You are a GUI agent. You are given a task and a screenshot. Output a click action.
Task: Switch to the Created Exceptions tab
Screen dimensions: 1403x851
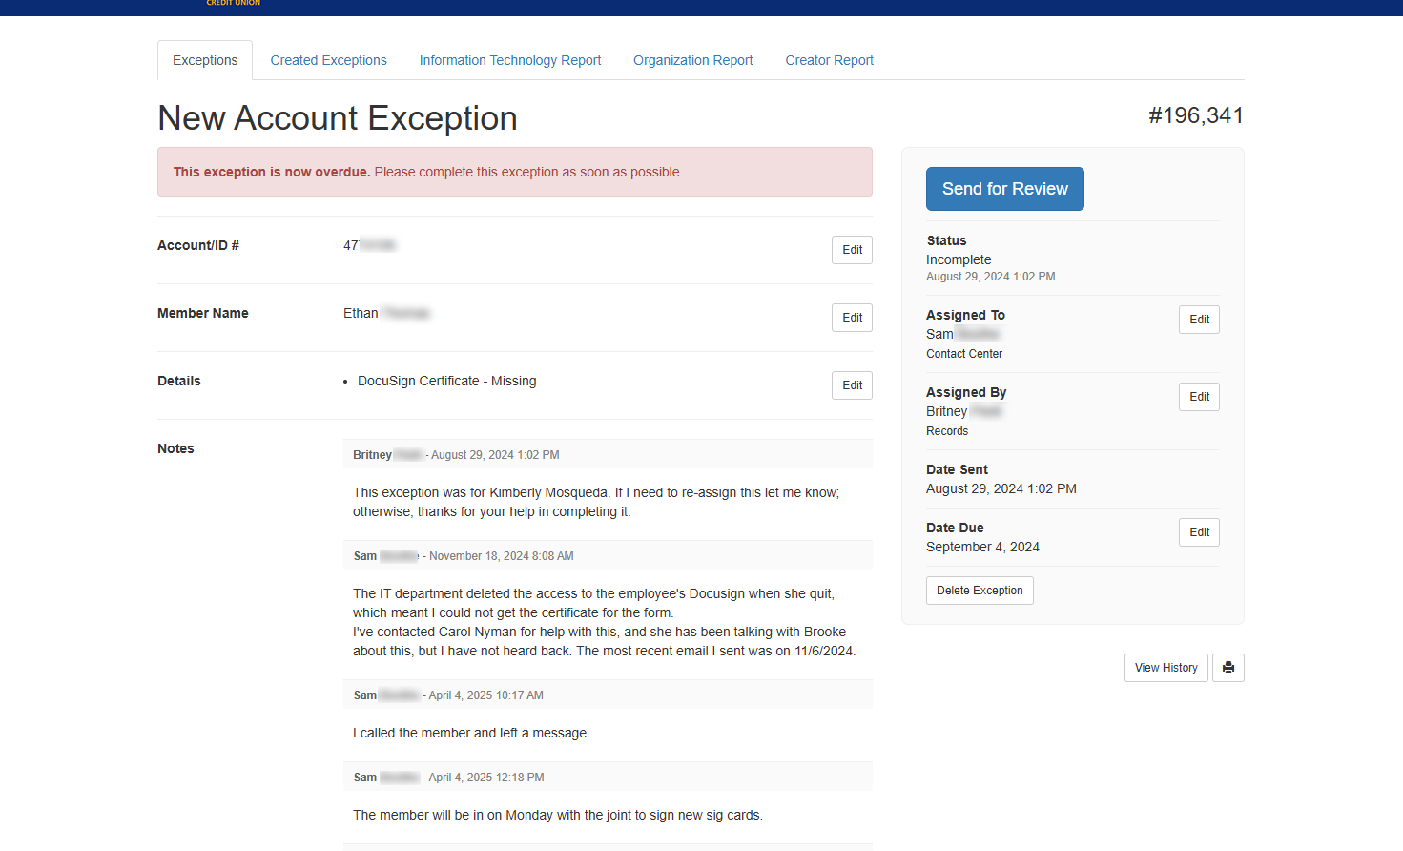pos(328,60)
